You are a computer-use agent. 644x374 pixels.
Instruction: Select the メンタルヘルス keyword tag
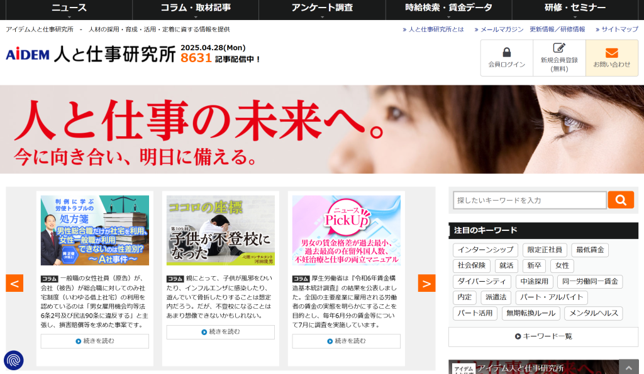pyautogui.click(x=594, y=313)
